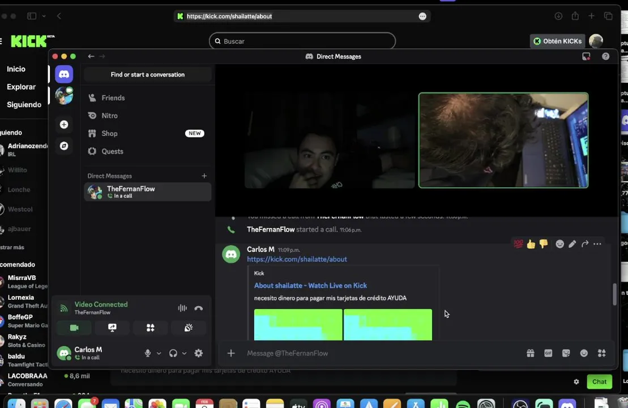Edit the Carlos M message
The image size is (628, 408).
pos(573,244)
